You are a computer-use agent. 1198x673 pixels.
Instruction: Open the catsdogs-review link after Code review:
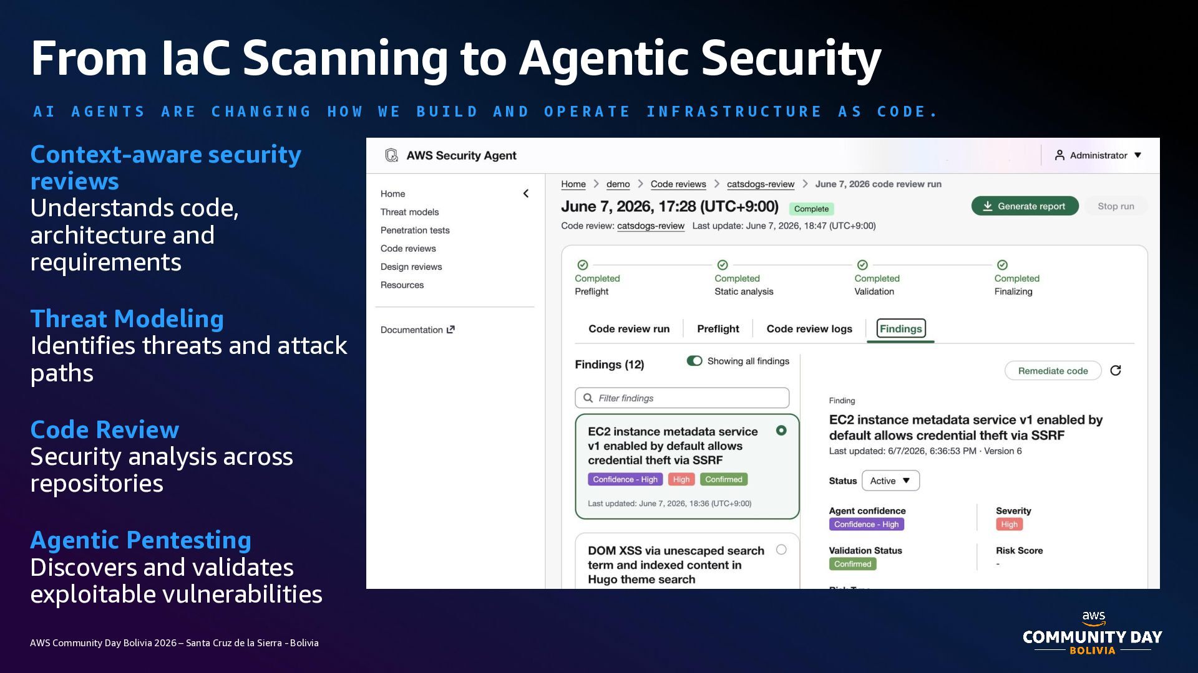tap(651, 226)
